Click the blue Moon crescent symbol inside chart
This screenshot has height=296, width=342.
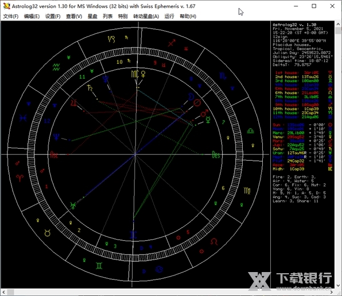pyautogui.click(x=191, y=96)
